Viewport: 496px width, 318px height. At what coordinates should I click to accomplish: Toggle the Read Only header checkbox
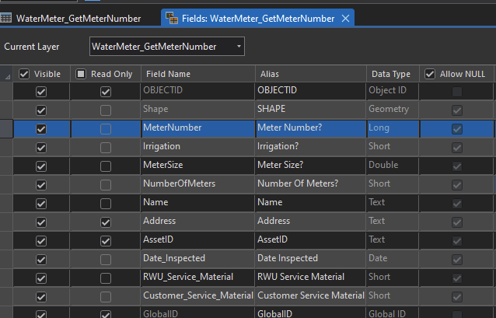coord(81,74)
